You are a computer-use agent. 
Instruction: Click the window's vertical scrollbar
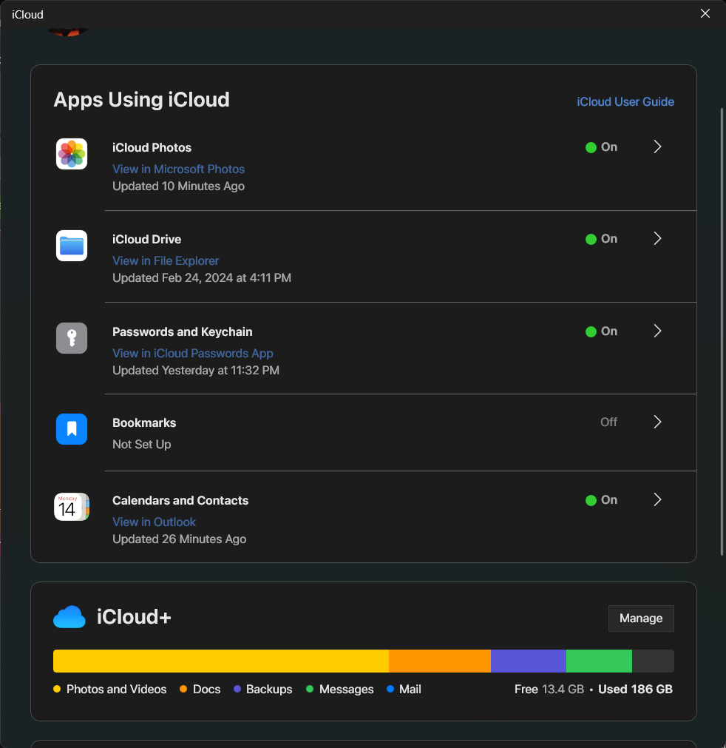click(722, 331)
